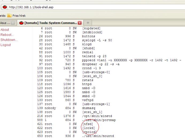Click the [scsi_eh_0] process text
Screen dimensions: 185x138
92,76
